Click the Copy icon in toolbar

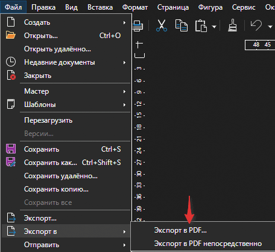click(x=182, y=25)
